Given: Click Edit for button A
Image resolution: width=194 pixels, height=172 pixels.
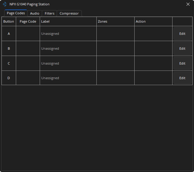Looking at the screenshot, I should (x=182, y=34).
